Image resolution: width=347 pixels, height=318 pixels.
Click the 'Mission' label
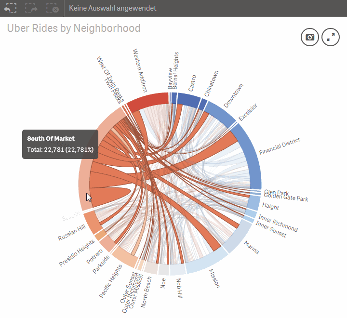click(x=214, y=278)
